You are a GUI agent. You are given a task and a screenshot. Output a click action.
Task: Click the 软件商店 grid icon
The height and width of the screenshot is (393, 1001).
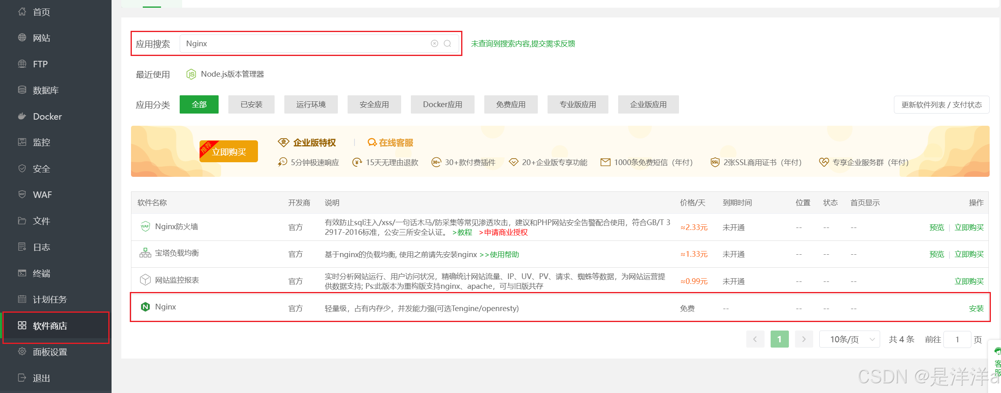click(x=22, y=325)
